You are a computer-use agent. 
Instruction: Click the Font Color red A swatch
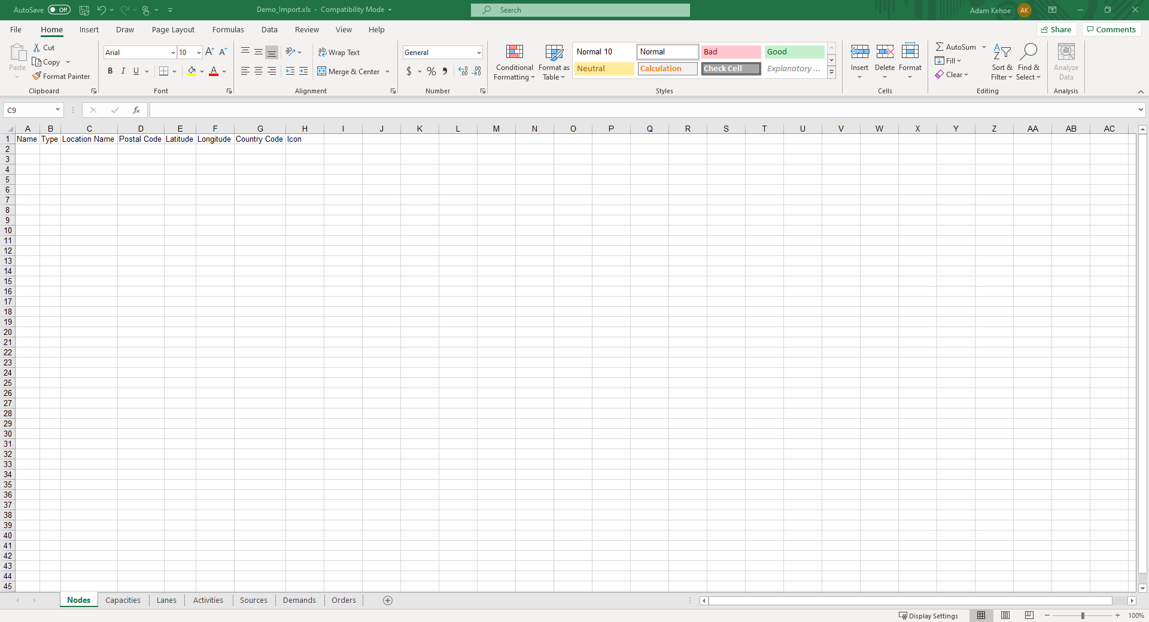coord(214,71)
